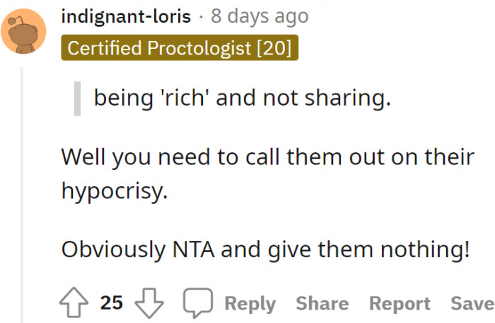The image size is (495, 323).
Task: Share this comment
Action: point(322,303)
